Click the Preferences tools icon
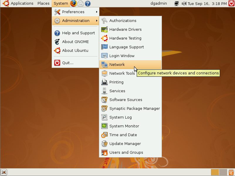The width and height of the screenshot is (235, 176). click(x=57, y=12)
